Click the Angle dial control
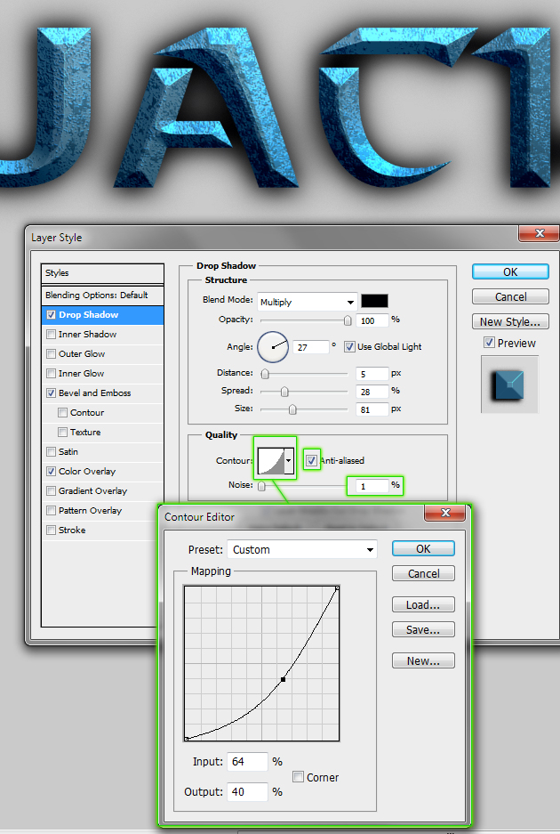The width and height of the screenshot is (560, 834). point(273,346)
